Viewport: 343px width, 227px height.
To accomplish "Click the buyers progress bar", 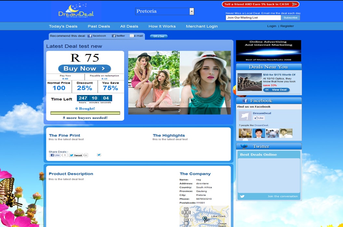I will click(x=85, y=113).
